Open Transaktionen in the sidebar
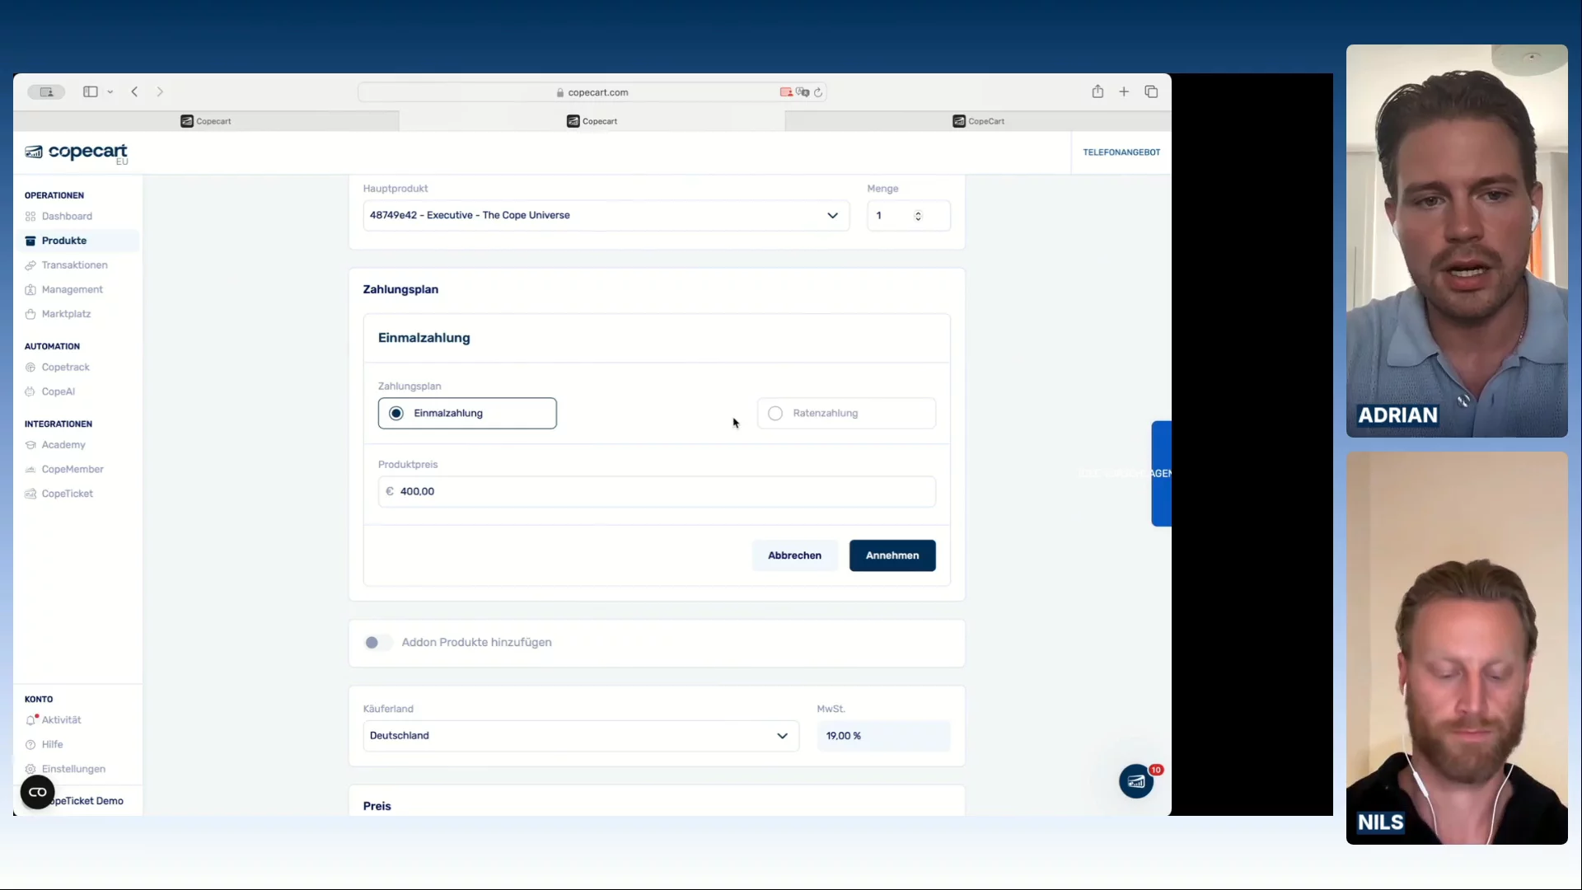The height and width of the screenshot is (890, 1582). pyautogui.click(x=74, y=265)
